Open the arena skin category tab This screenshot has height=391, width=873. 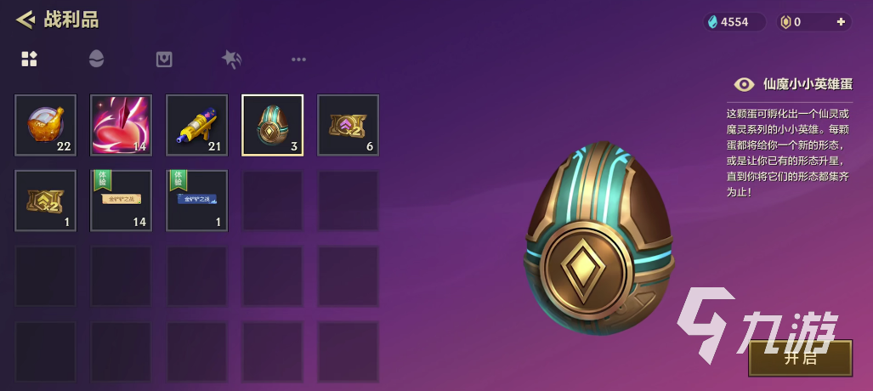point(164,59)
